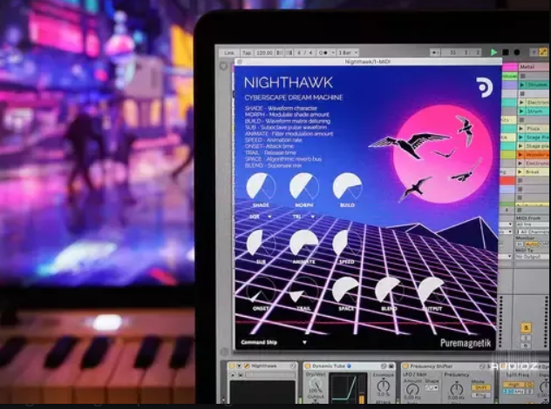
Task: Adjust the Frequency Shifter Frequency knob
Action: pos(457,388)
